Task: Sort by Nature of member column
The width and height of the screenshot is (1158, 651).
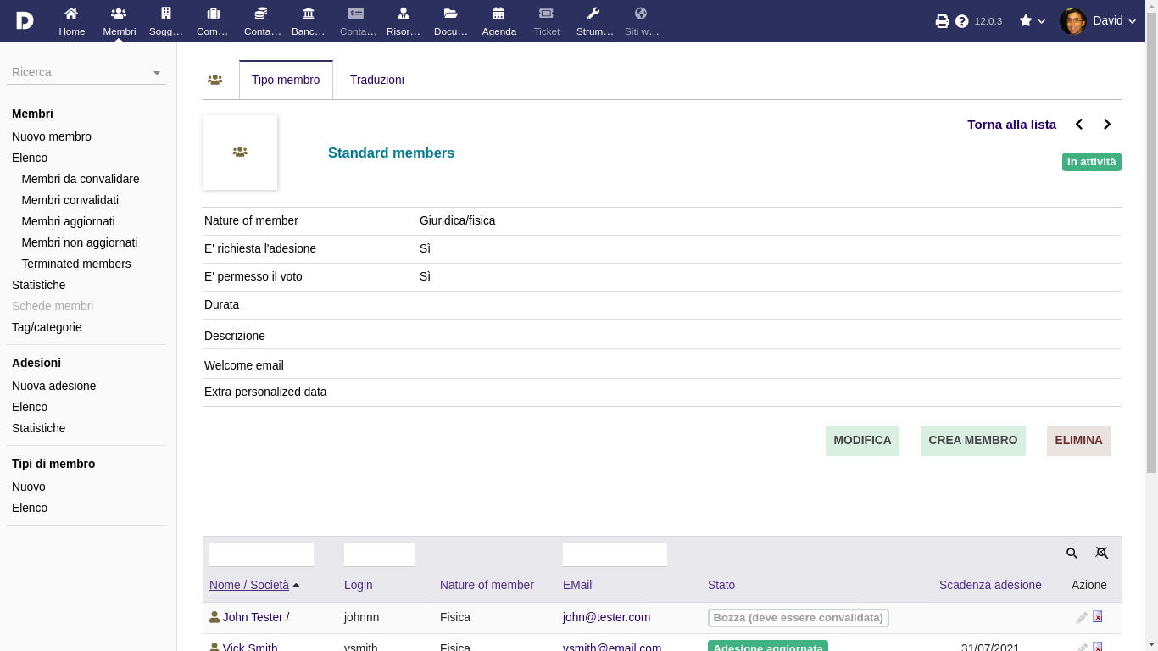Action: [487, 585]
